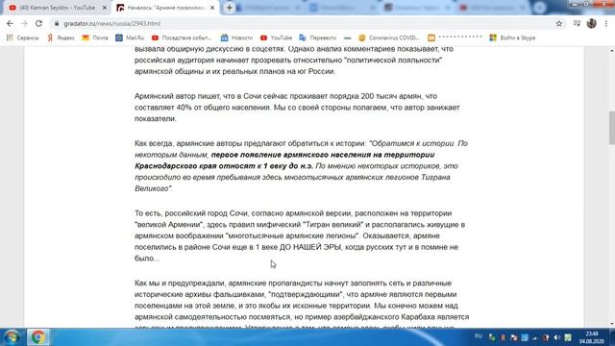The width and height of the screenshot is (615, 346).
Task: Open the Mail.Ru bookmark
Action: [x=130, y=37]
